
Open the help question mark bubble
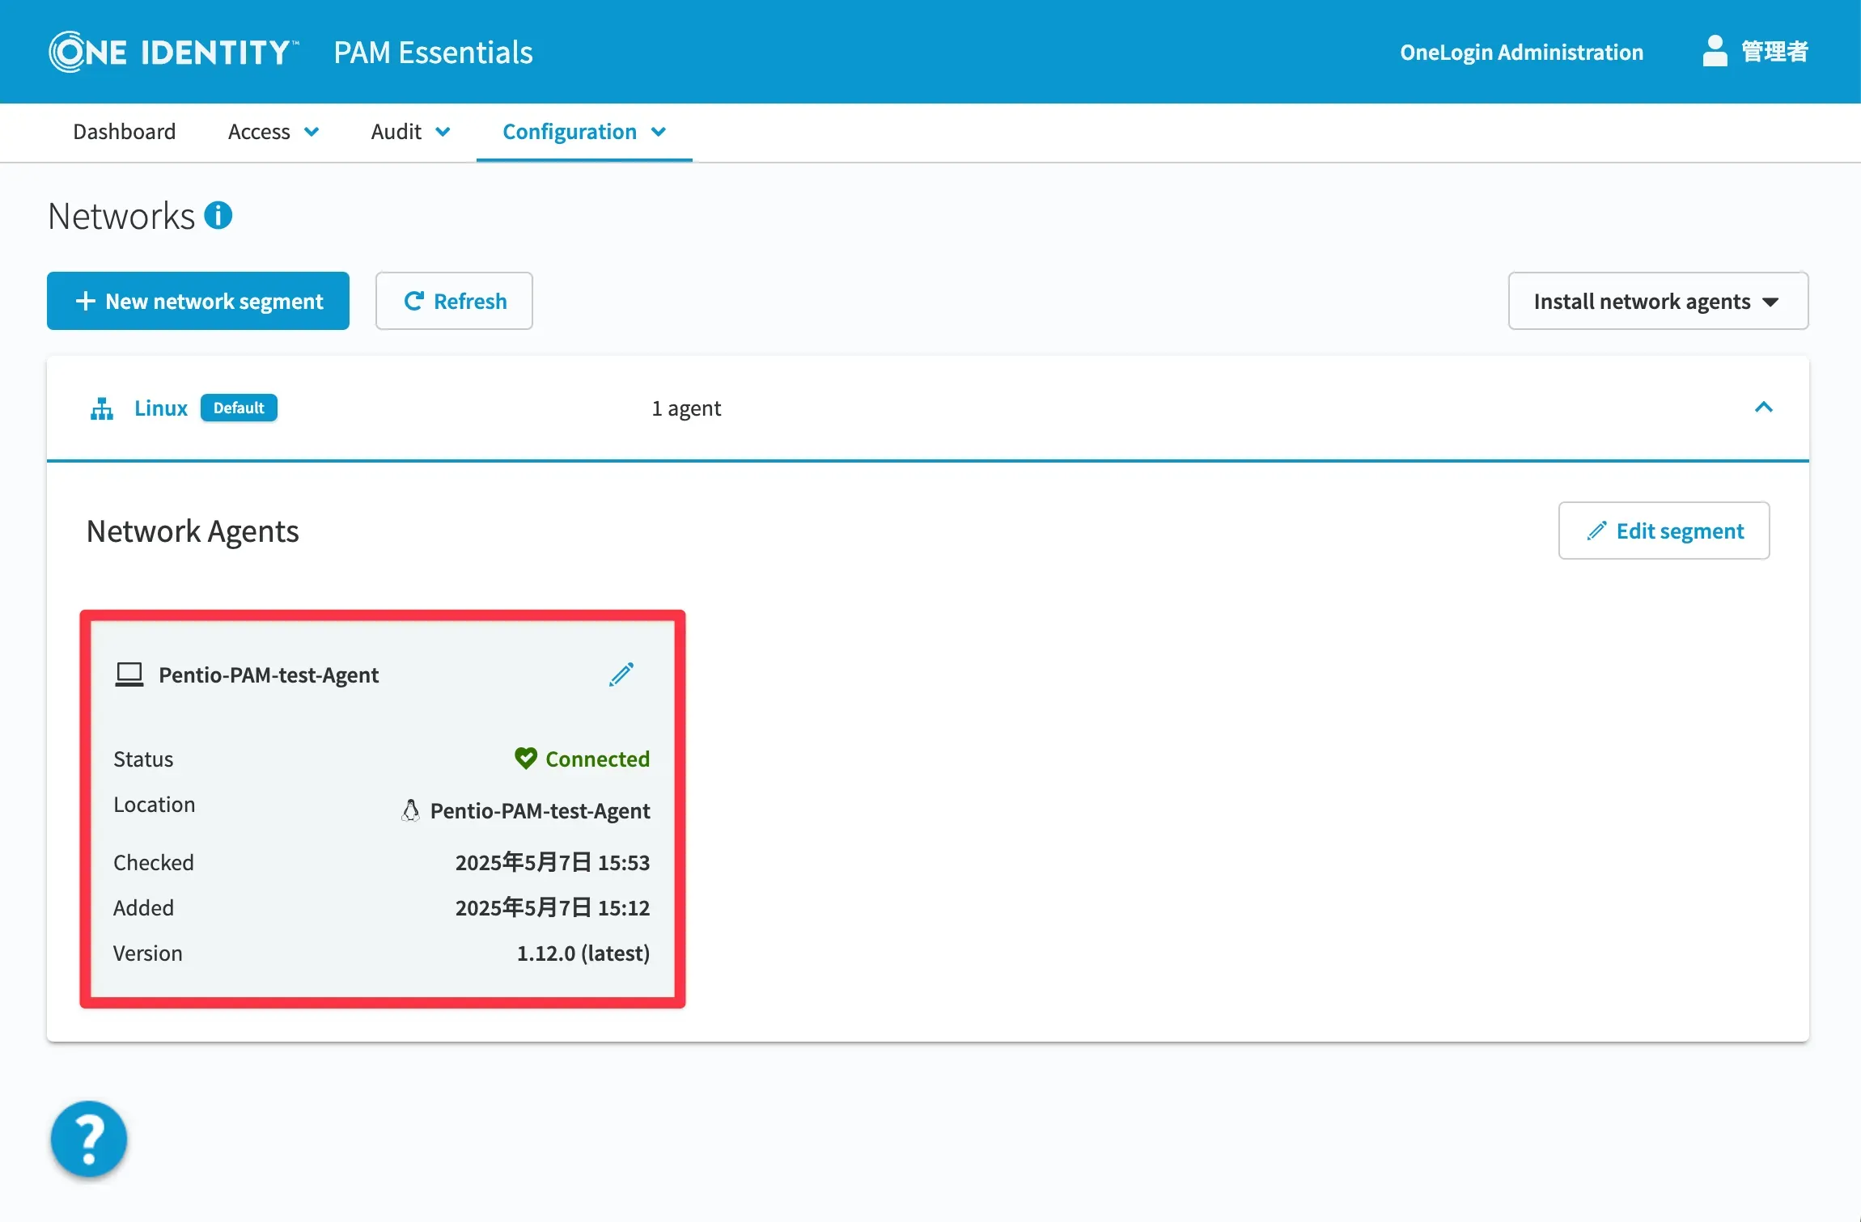[x=89, y=1139]
